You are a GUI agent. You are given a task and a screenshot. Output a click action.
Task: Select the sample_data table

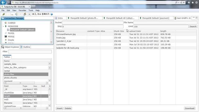click(x=26, y=64)
